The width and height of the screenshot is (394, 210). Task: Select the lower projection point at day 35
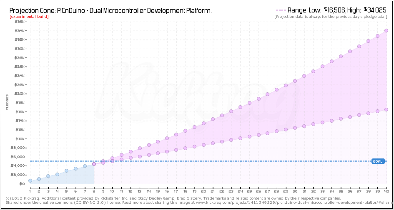[341, 119]
